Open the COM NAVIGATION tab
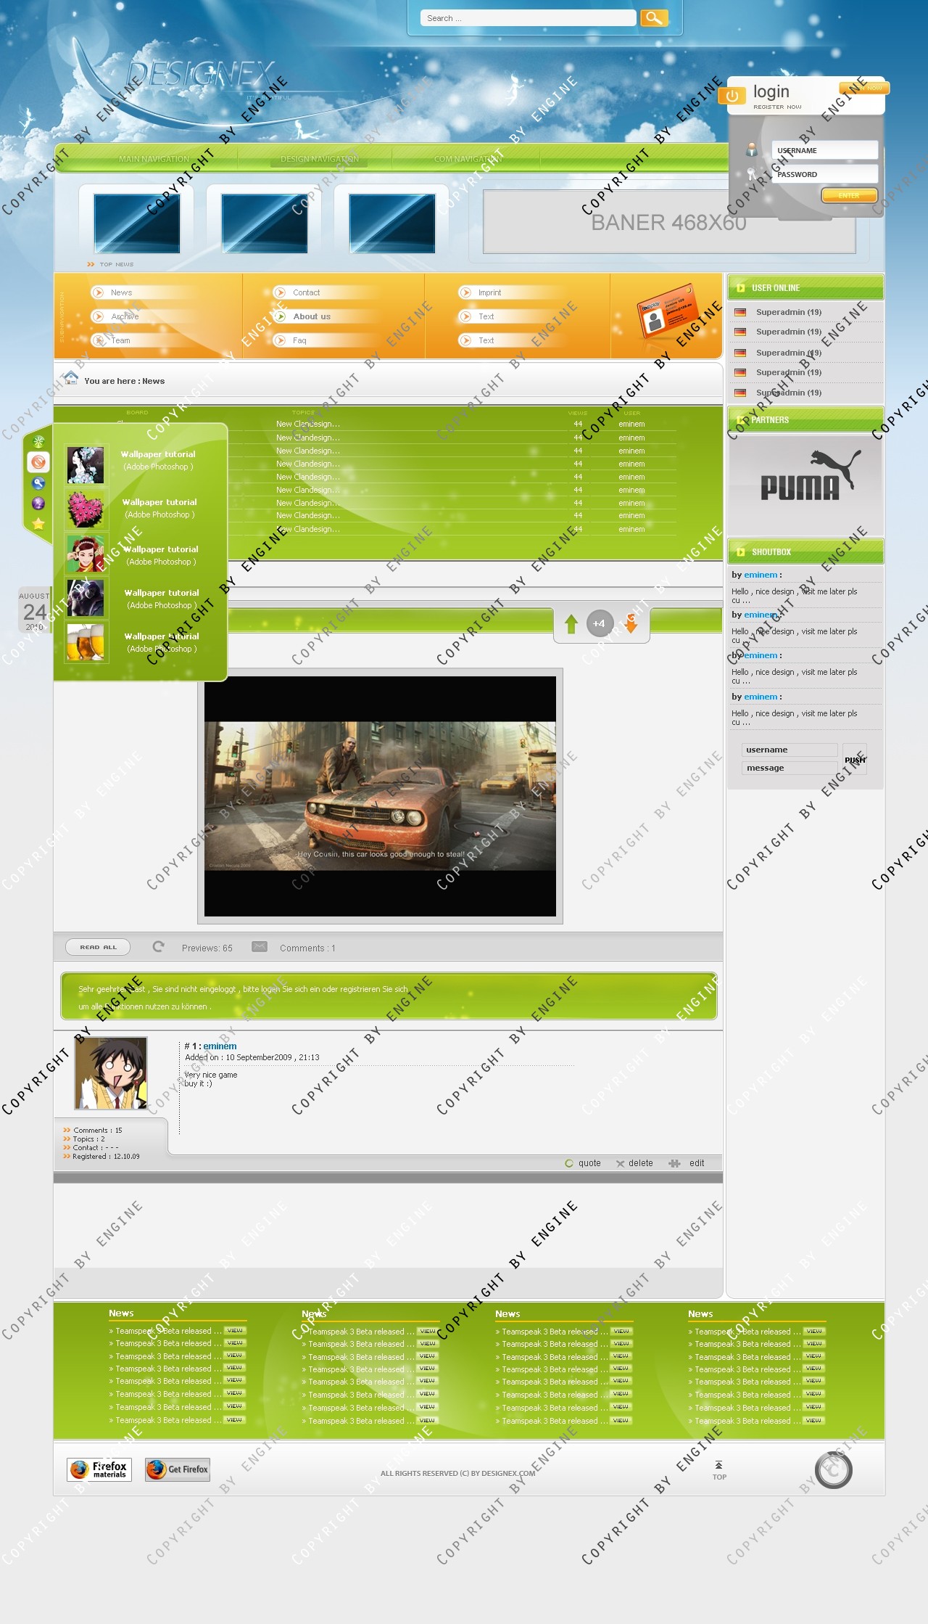 tap(468, 159)
